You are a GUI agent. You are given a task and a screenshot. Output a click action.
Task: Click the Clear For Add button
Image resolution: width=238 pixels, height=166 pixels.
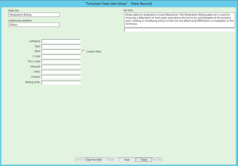tap(94, 160)
